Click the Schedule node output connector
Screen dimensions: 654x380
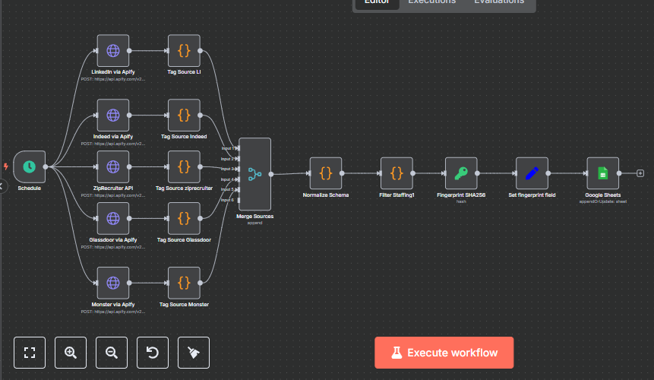46,167
